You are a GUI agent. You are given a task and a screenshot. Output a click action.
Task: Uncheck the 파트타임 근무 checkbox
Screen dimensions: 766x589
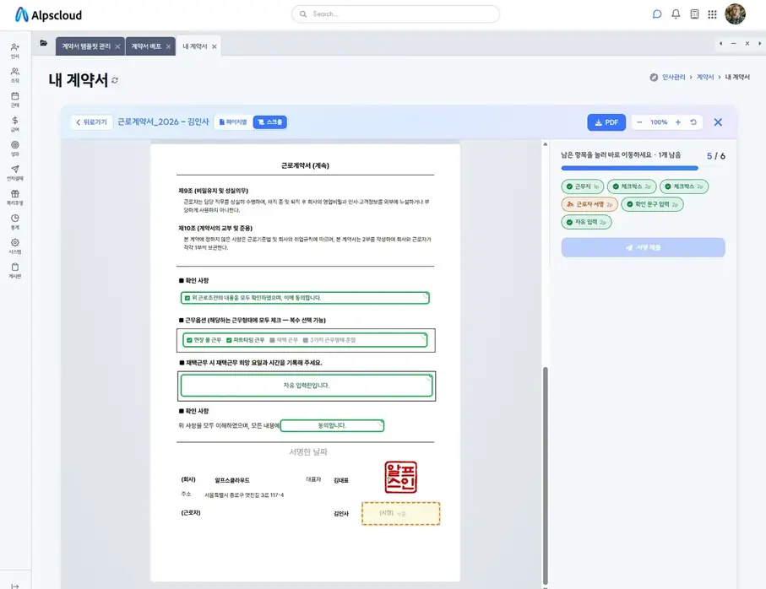click(x=229, y=340)
